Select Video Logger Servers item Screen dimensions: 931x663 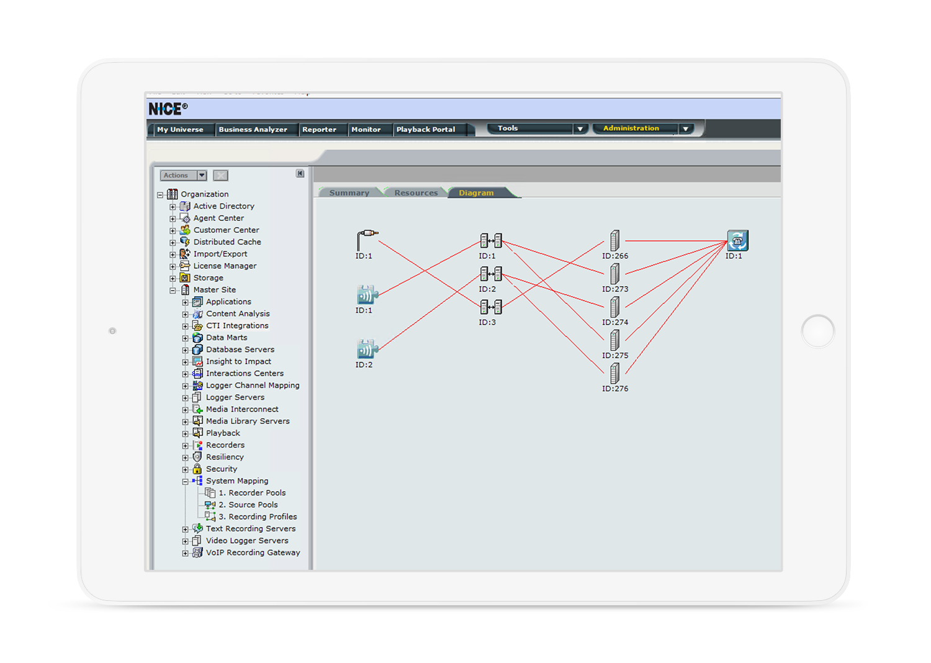click(x=247, y=541)
